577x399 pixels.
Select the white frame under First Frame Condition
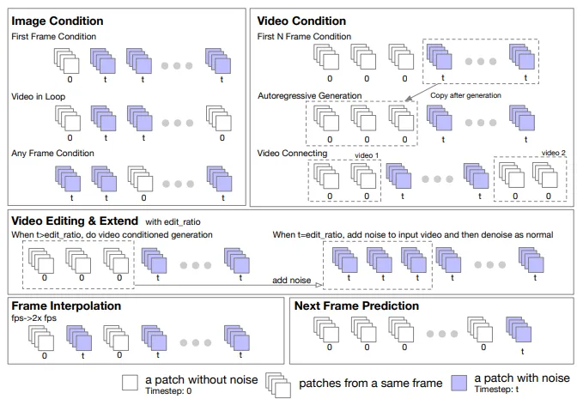67,61
